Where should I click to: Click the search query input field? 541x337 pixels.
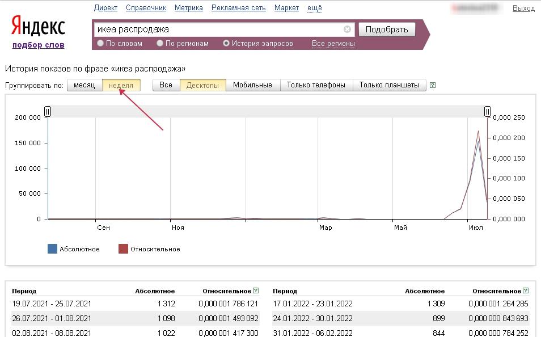click(x=218, y=30)
